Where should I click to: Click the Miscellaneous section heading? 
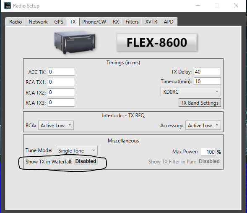123,141
